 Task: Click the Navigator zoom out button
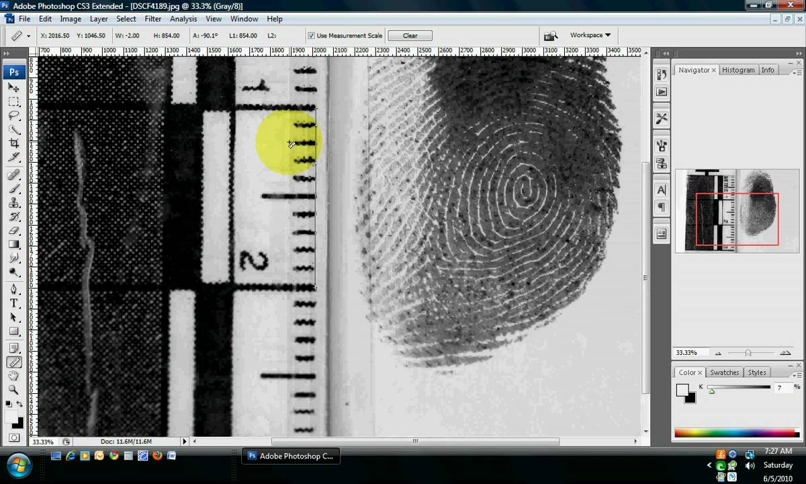coord(718,353)
